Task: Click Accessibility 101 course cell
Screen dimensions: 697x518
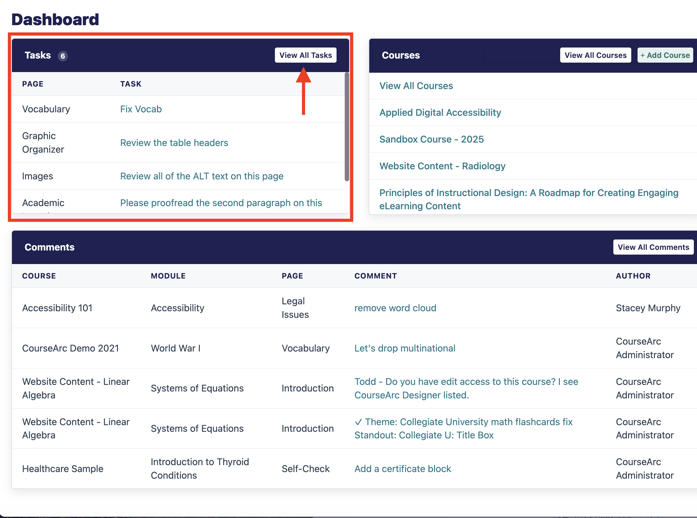Action: [57, 308]
